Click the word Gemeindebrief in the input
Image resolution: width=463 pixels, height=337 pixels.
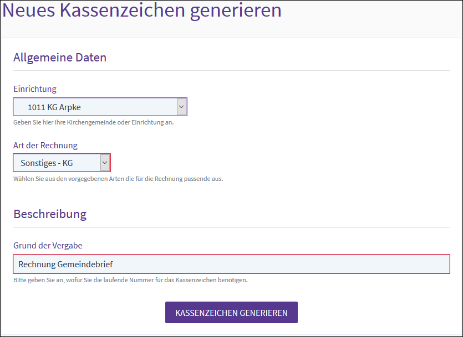click(x=85, y=265)
